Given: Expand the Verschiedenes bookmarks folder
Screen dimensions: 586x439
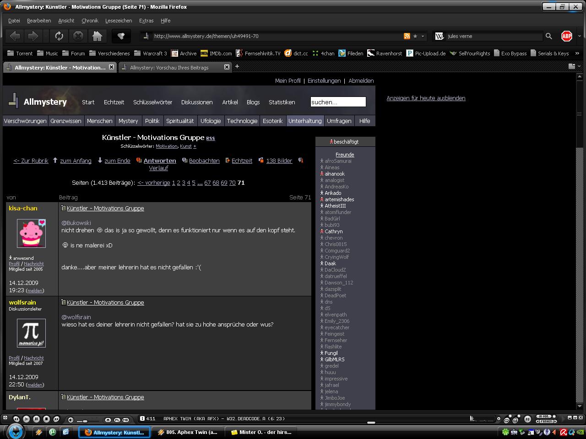Looking at the screenshot, I should tap(109, 54).
